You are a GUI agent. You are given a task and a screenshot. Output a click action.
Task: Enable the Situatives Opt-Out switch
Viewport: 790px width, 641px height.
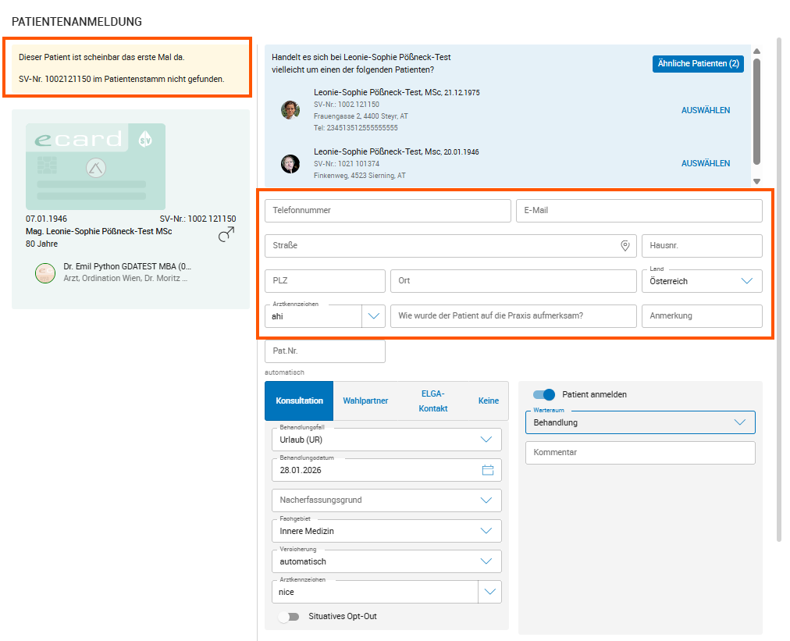(289, 617)
